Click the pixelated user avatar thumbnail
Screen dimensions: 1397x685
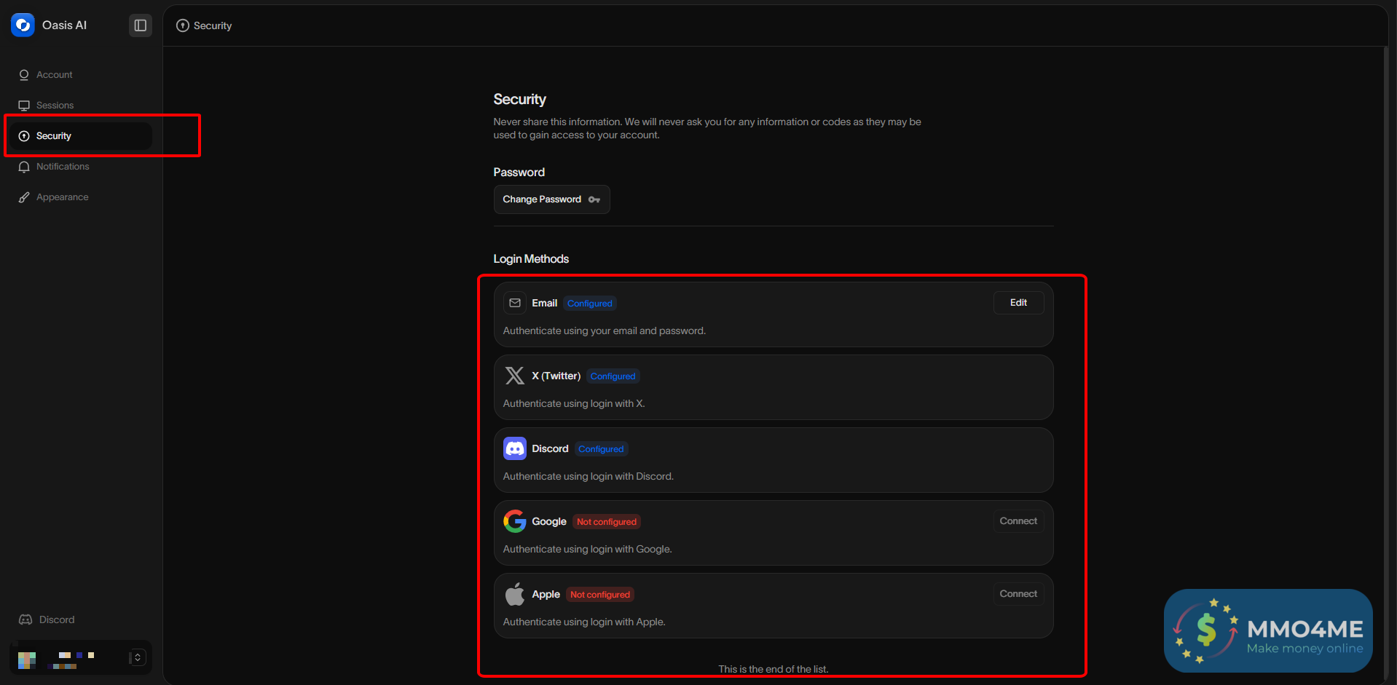pyautogui.click(x=27, y=660)
